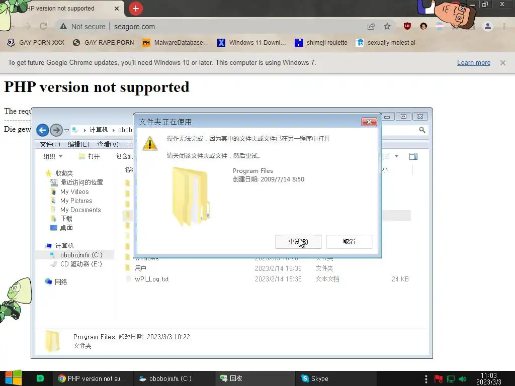
Task: Click the Windows Start button
Action: [x=13, y=378]
